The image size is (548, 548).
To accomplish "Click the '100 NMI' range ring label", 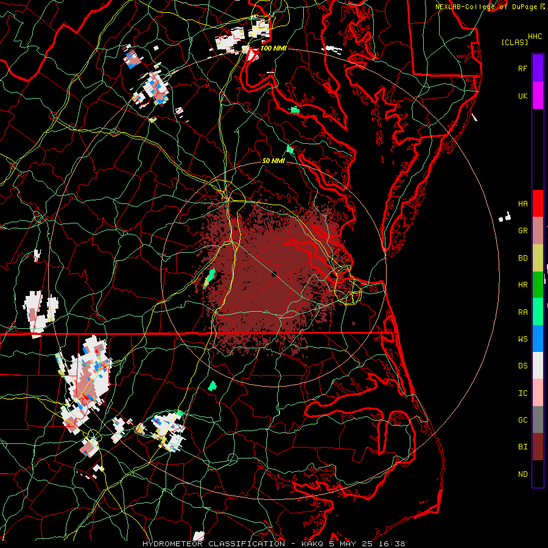I will 273,48.
